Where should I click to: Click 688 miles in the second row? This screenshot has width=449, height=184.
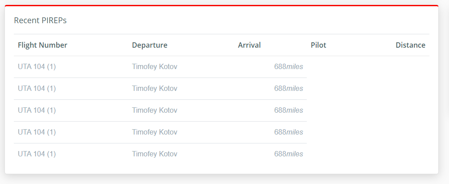(288, 89)
